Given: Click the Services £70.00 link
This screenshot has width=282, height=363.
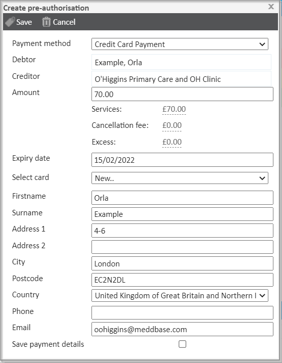Looking at the screenshot, I should (174, 109).
